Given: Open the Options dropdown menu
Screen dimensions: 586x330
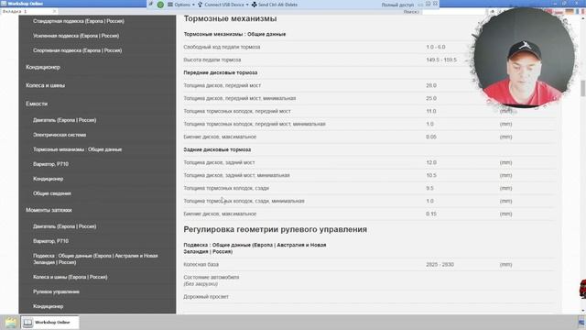Looking at the screenshot, I should click(x=181, y=5).
